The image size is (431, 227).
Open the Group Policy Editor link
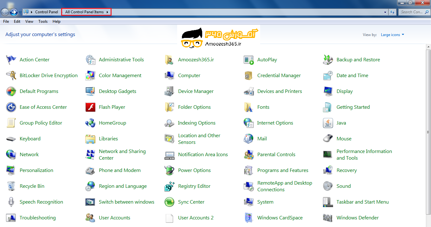coord(41,123)
